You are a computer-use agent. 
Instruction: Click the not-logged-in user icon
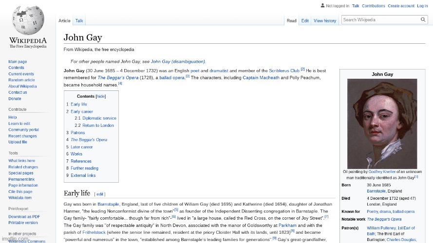(322, 5)
